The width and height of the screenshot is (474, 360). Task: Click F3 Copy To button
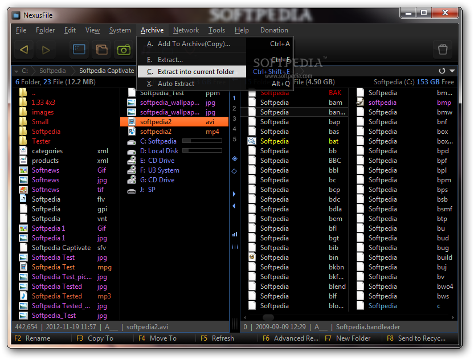[95, 338]
